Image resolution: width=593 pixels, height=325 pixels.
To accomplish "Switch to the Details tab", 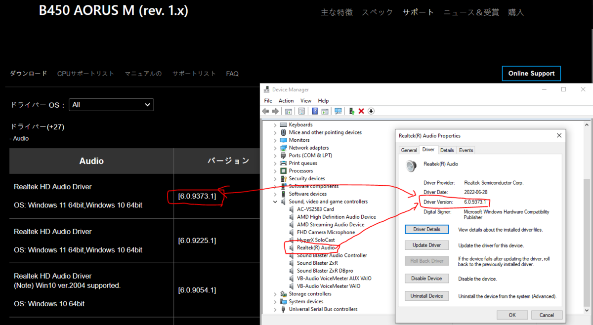I will coord(447,150).
